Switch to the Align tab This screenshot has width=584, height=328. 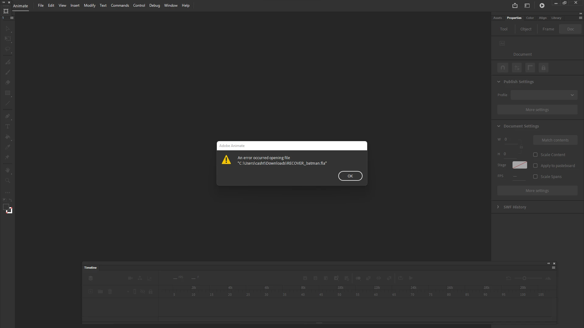(x=543, y=18)
